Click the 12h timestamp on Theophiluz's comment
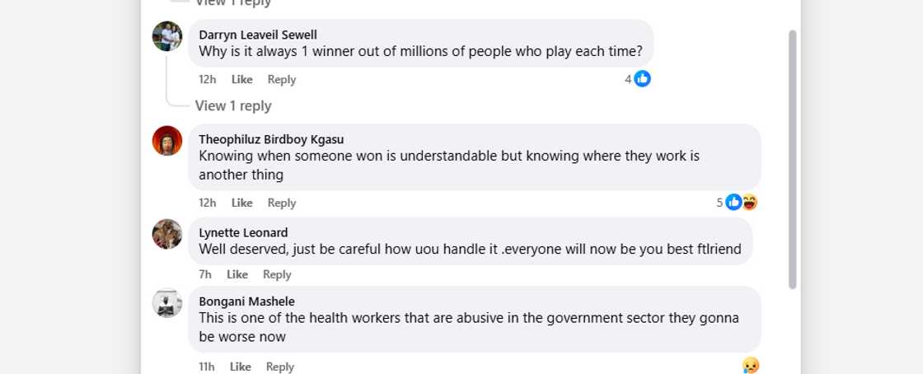Screen dimensions: 923x374 point(208,203)
